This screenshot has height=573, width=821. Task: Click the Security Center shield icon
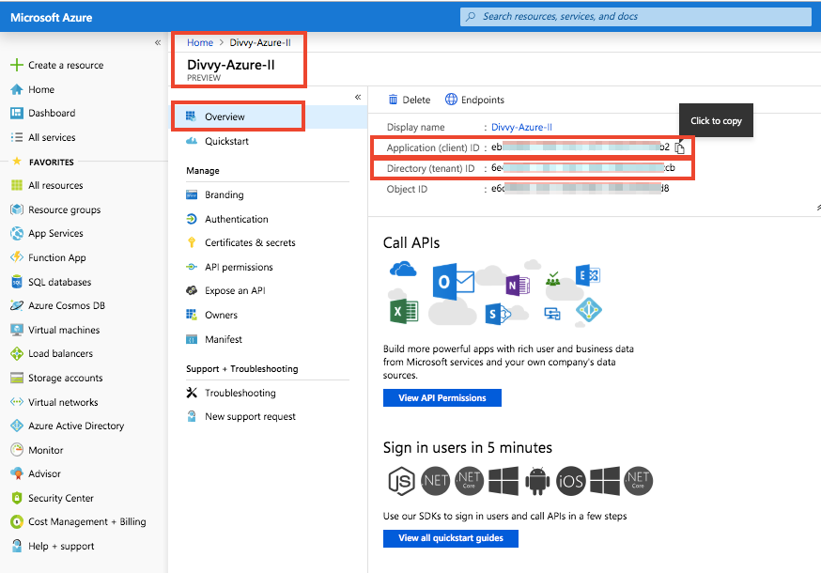17,498
